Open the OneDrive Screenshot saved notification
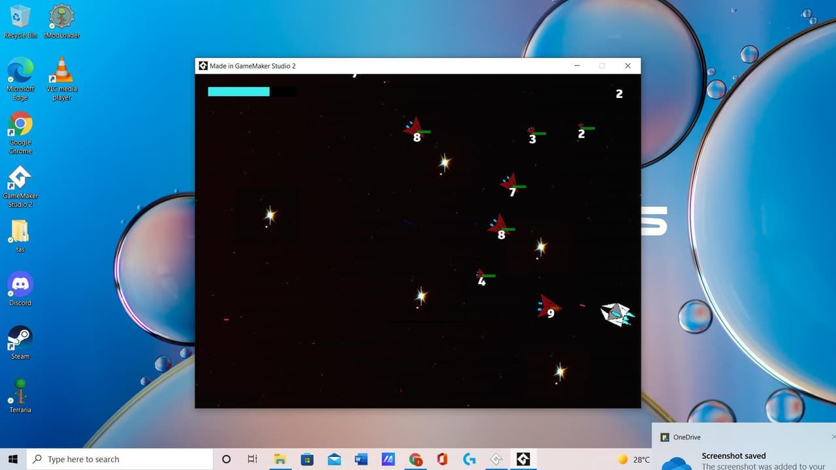836x470 pixels. point(744,446)
